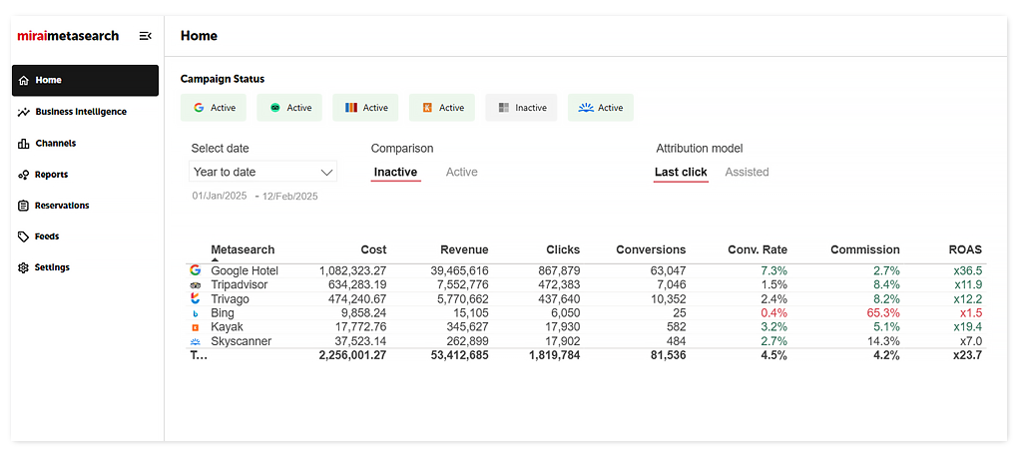Open Business Intelligence in the sidebar
Screen dimensions: 1017x466
click(80, 112)
